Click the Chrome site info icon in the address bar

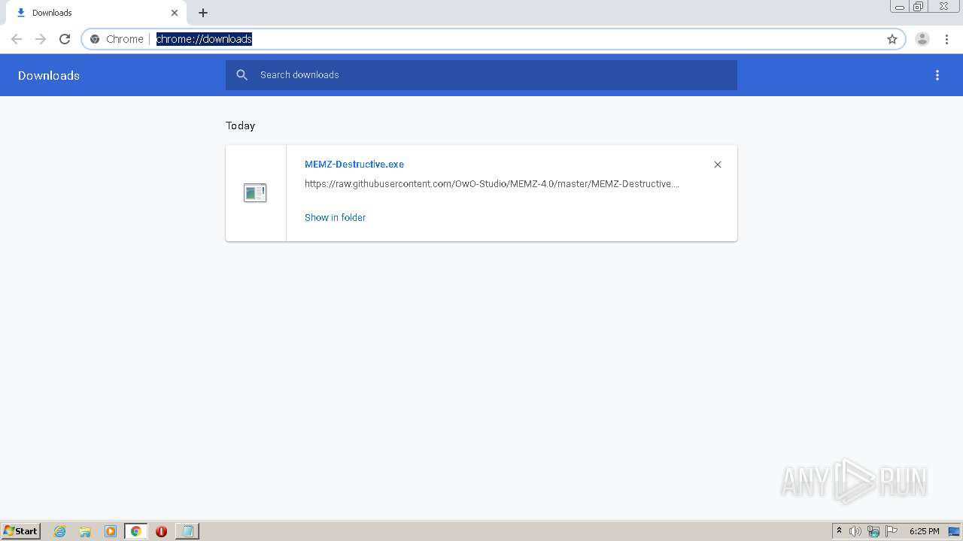(x=95, y=39)
